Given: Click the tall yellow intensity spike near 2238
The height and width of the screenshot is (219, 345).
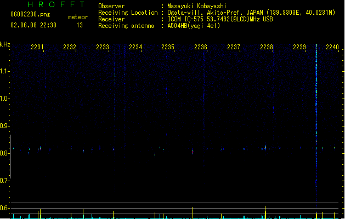Looking at the screenshot, I should 265,212.
